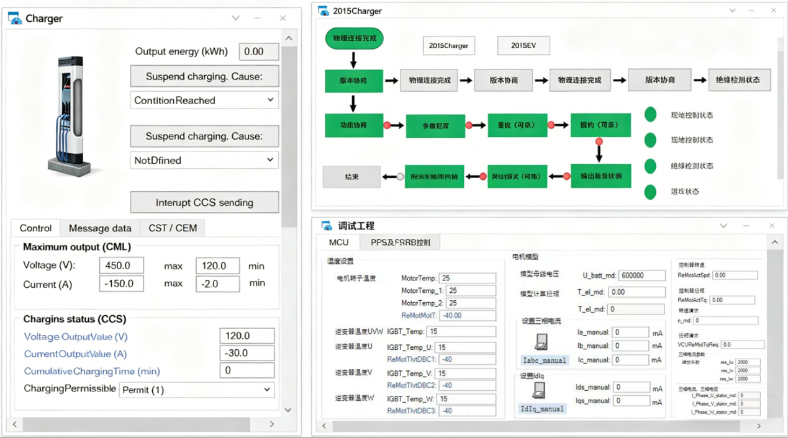
Task: Expand the chevron in Charger title bar
Action: click(235, 18)
